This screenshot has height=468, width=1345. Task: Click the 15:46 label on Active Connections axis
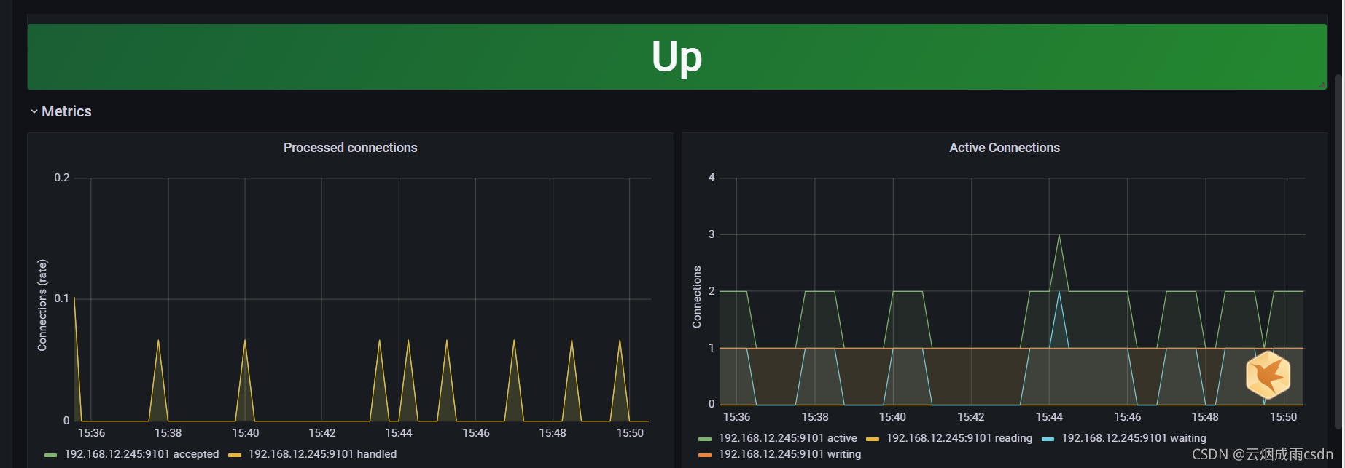[1127, 417]
